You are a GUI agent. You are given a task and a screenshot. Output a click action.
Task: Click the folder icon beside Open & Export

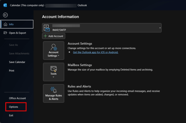coord(5,33)
